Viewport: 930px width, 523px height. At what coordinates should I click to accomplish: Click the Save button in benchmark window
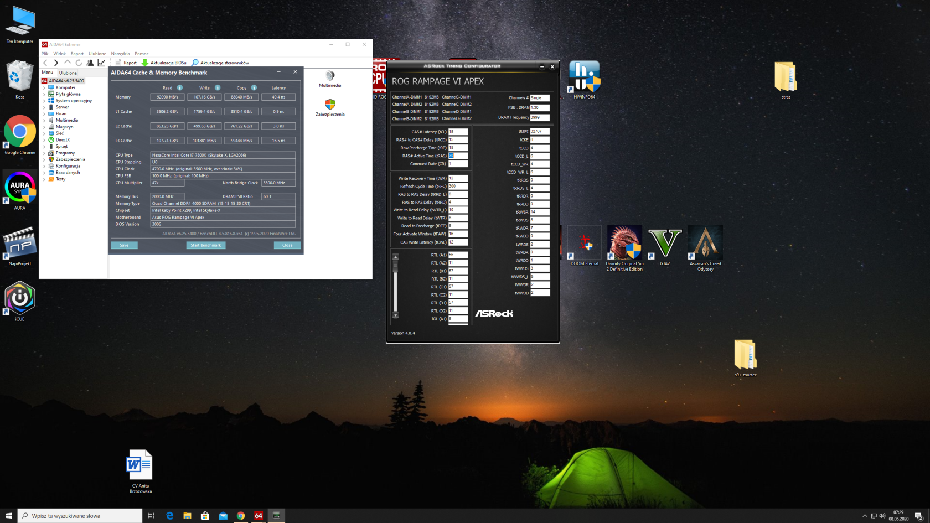click(124, 245)
